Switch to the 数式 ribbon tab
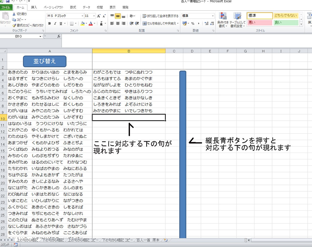Screen dimensions: 312x247 click(73, 7)
